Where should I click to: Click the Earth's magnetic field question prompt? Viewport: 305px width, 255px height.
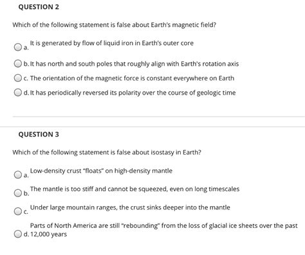point(115,25)
